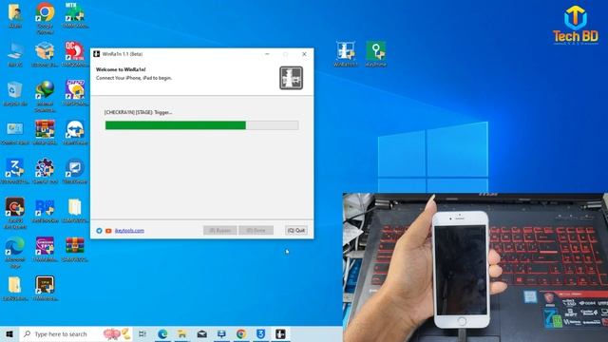Open the blue 3u-style desktop shortcut
This screenshot has width=608, height=342.
click(15, 171)
